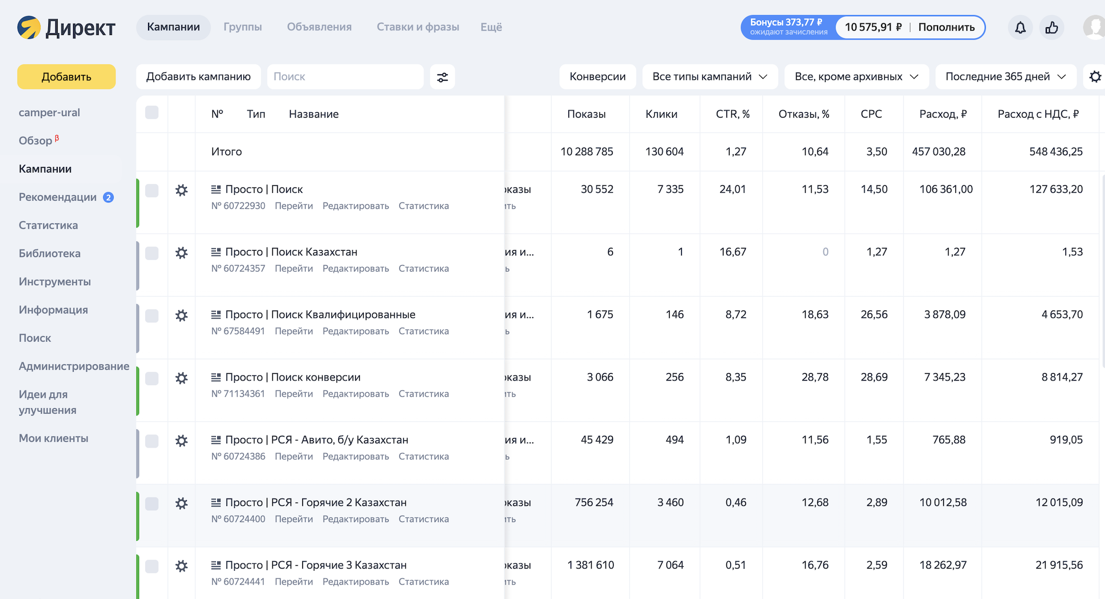Open Библиотека in the sidebar
Image resolution: width=1105 pixels, height=599 pixels.
50,254
